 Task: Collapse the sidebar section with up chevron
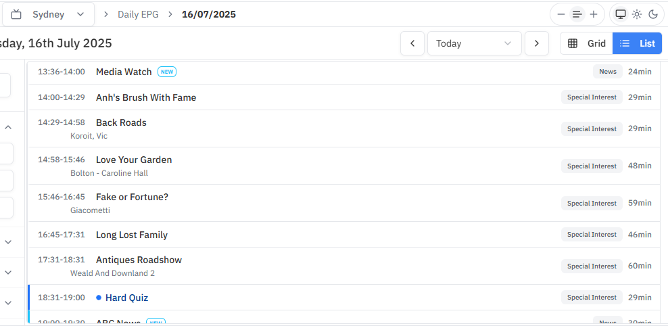tap(8, 127)
